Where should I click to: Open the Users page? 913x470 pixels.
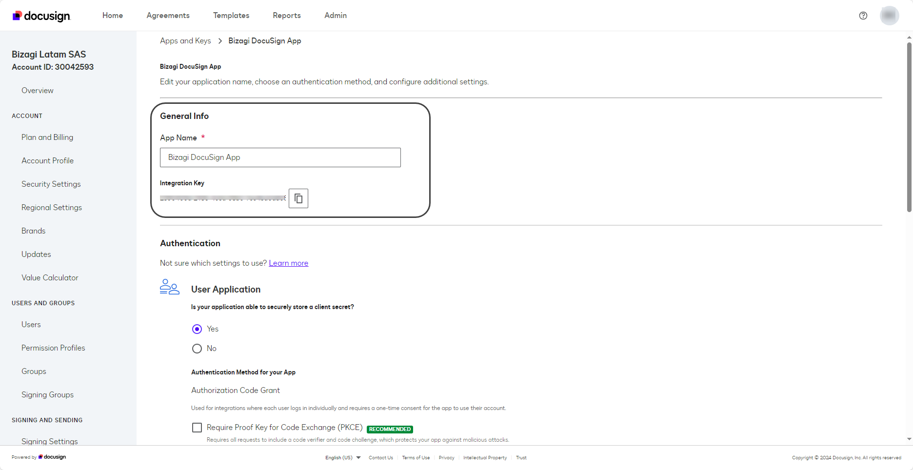pos(31,325)
